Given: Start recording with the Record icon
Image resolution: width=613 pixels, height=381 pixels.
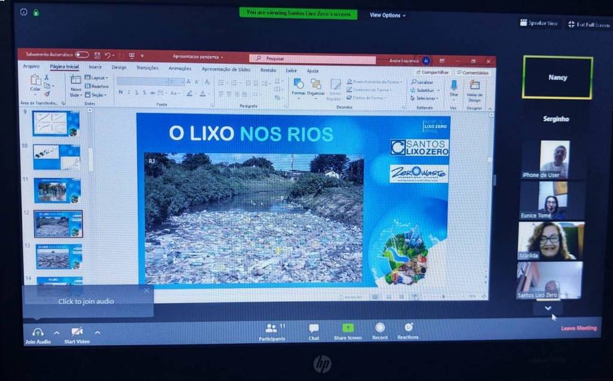Looking at the screenshot, I should 380,328.
